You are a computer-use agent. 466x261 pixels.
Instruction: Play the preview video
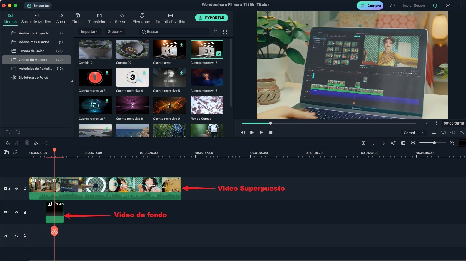[261, 132]
